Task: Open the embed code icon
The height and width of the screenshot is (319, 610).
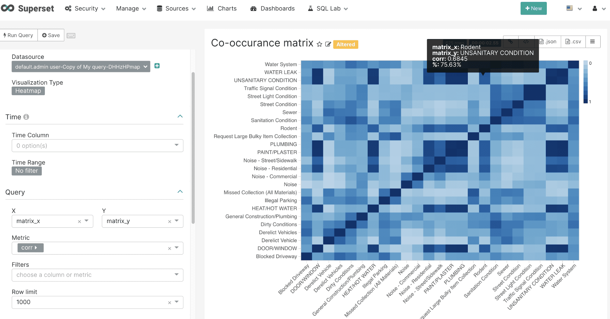Action: coord(526,41)
